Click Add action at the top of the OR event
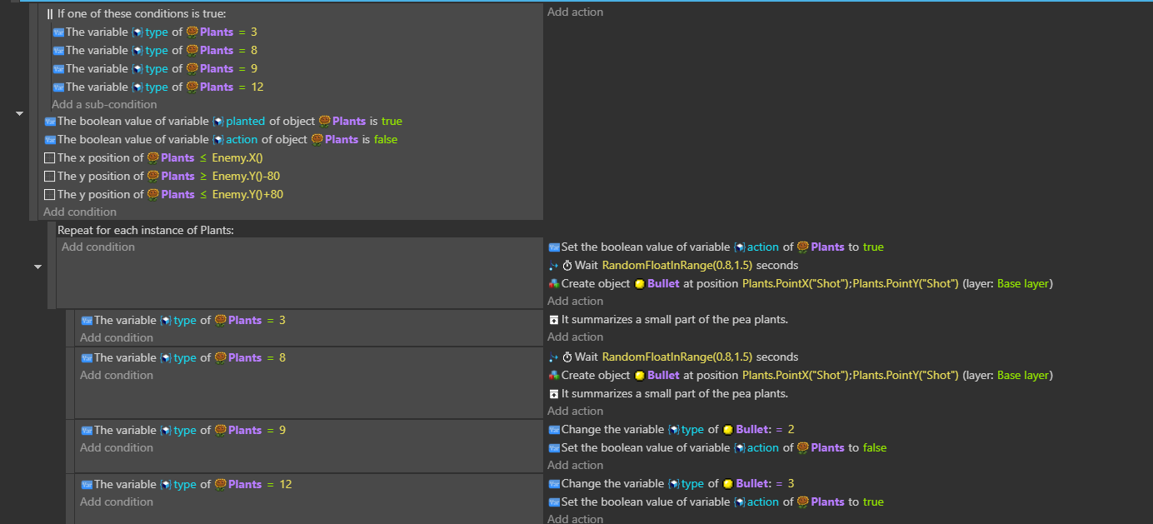This screenshot has height=524, width=1153. point(575,12)
